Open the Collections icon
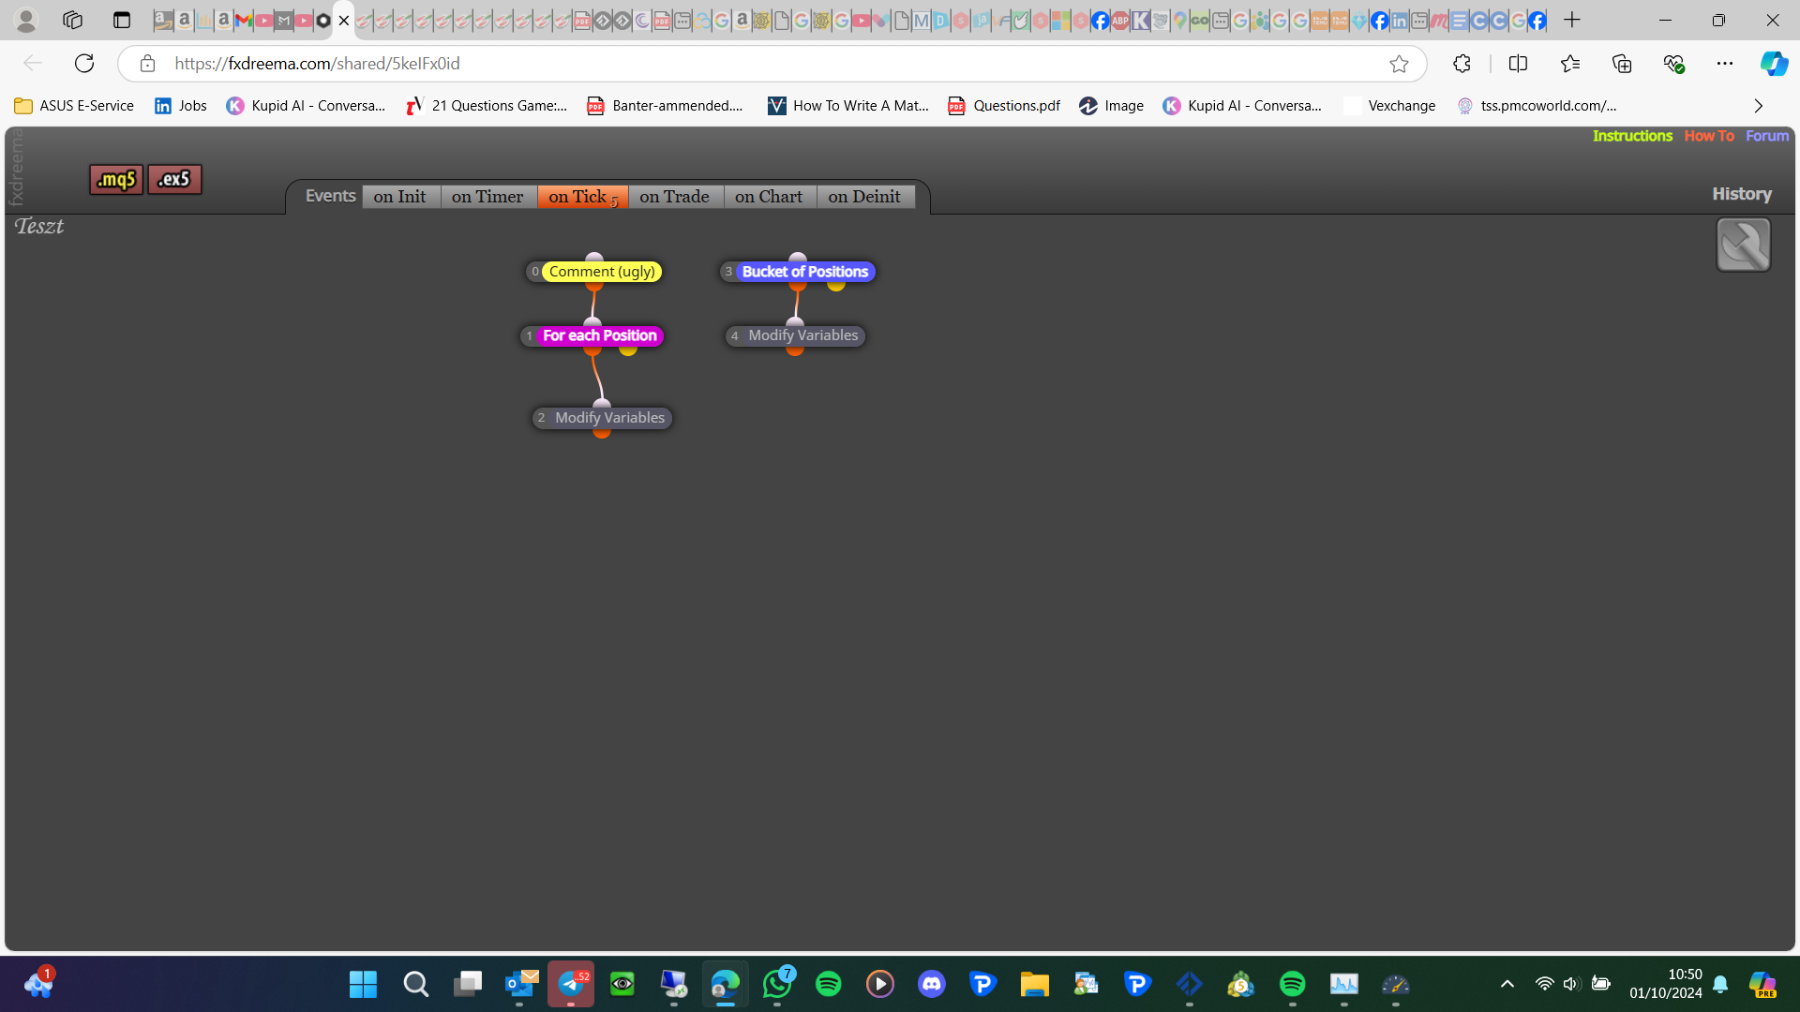Screen dimensions: 1800x1012 click(x=1622, y=64)
